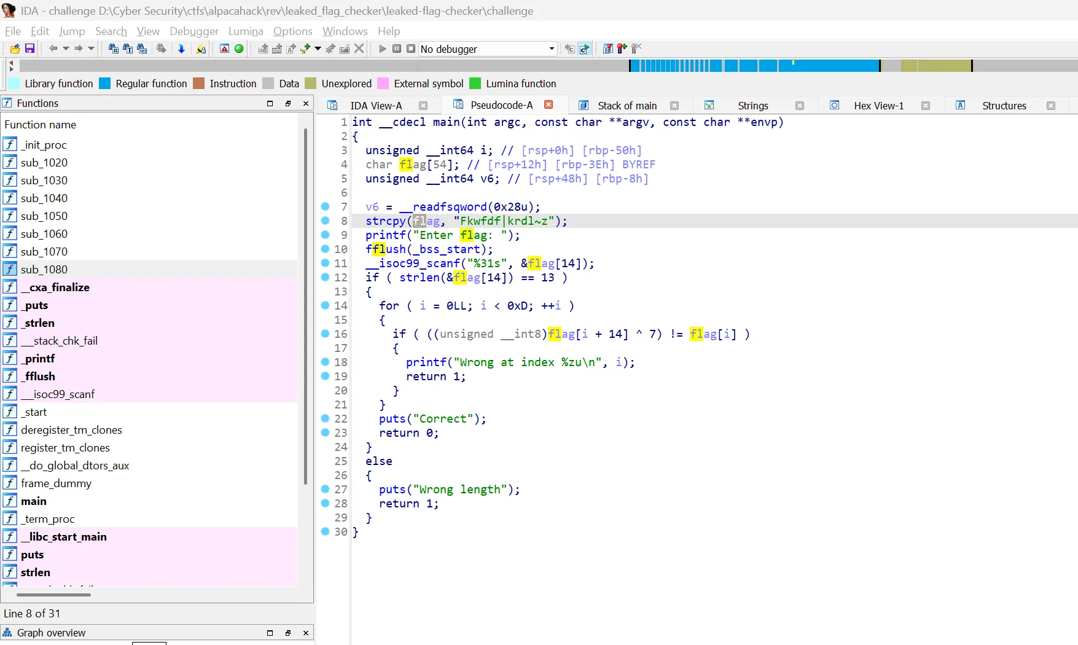1078x645 pixels.
Task: Expand the forward navigation history arrow
Action: click(91, 49)
